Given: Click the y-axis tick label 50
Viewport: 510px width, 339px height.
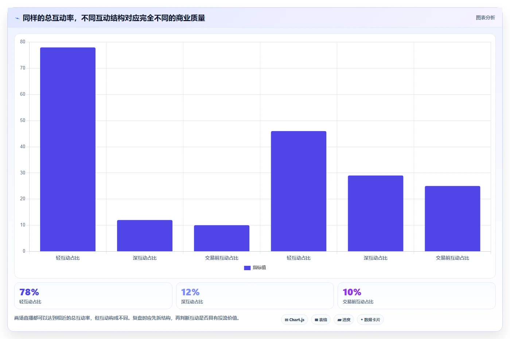Looking at the screenshot, I should 23,121.
